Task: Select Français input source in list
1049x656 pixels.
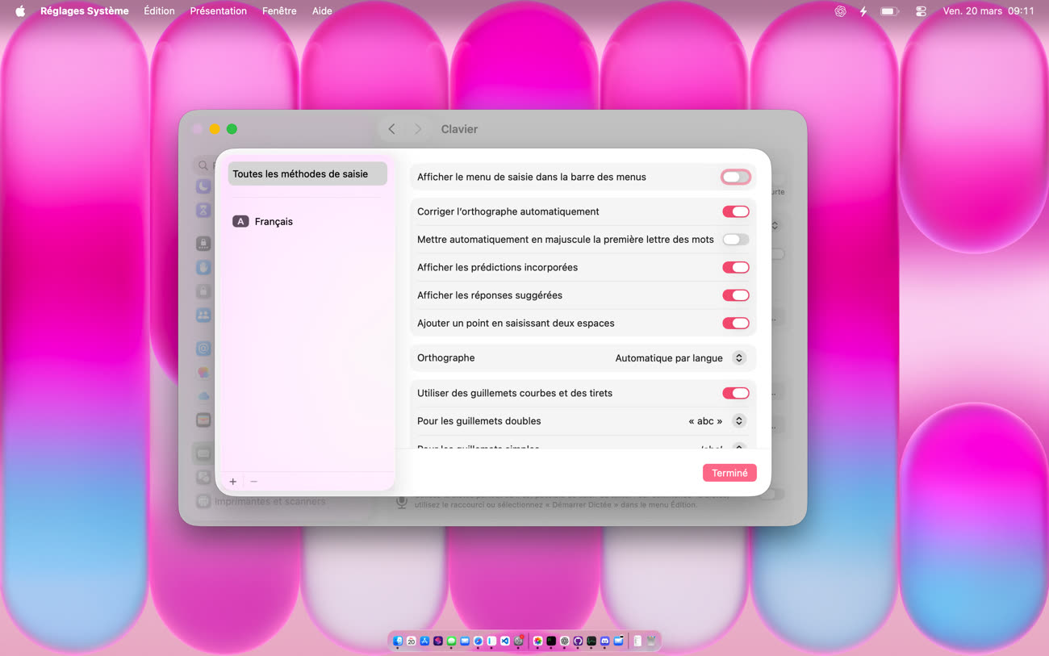Action: click(x=274, y=222)
